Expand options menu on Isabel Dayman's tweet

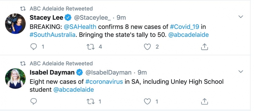click(x=241, y=72)
